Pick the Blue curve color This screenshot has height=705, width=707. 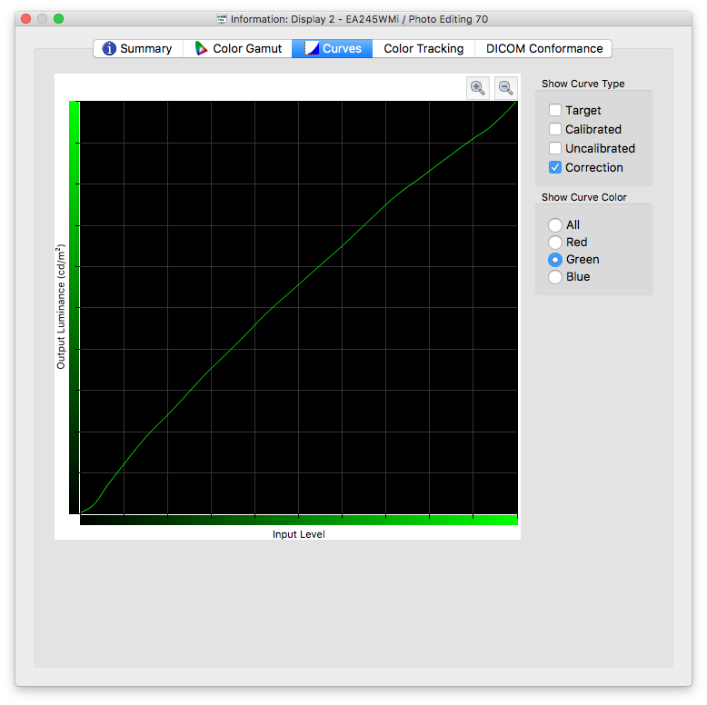coord(555,276)
